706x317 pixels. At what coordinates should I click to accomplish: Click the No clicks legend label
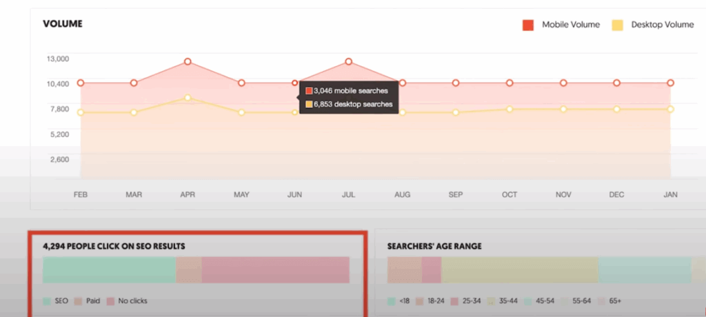[132, 301]
